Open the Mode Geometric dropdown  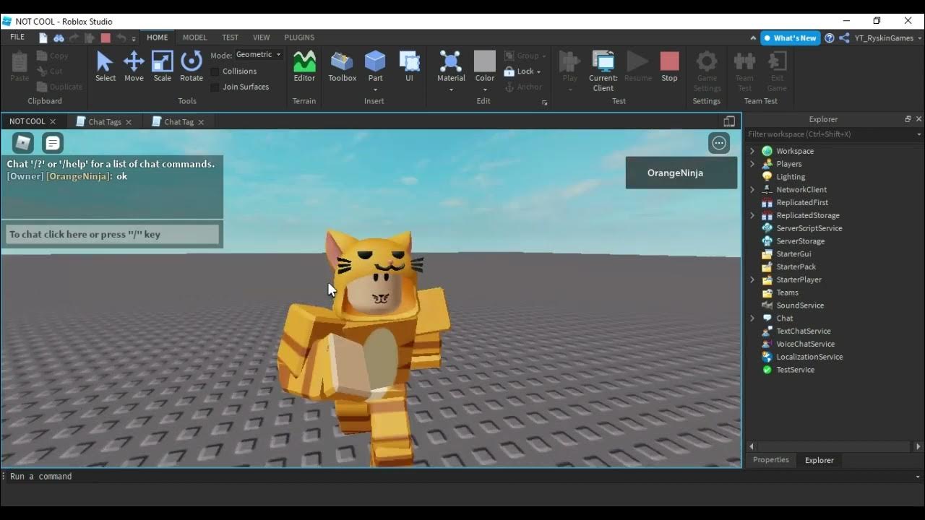259,55
